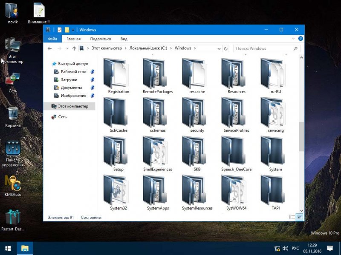The width and height of the screenshot is (341, 255).
Task: Click the Properties quick access toolbar icon
Action: point(59,30)
